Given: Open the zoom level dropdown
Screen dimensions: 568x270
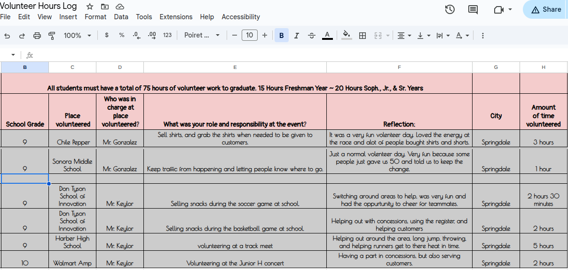Looking at the screenshot, I should [77, 36].
